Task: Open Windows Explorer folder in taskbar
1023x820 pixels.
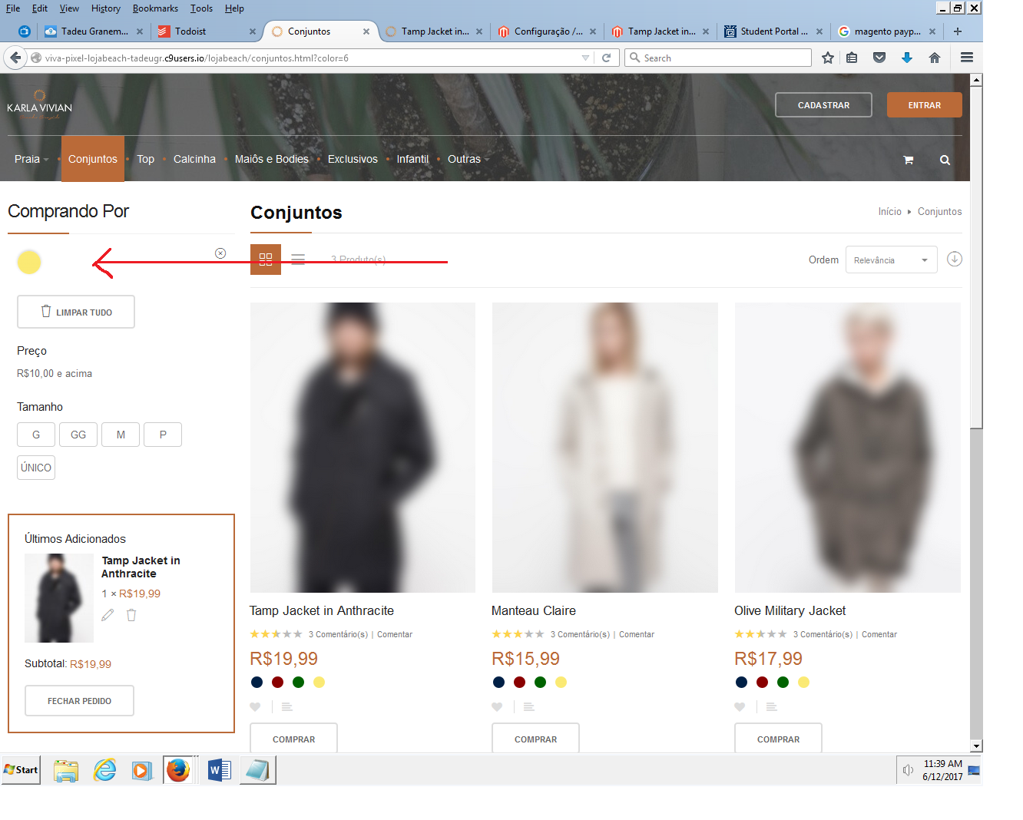Action: point(66,770)
